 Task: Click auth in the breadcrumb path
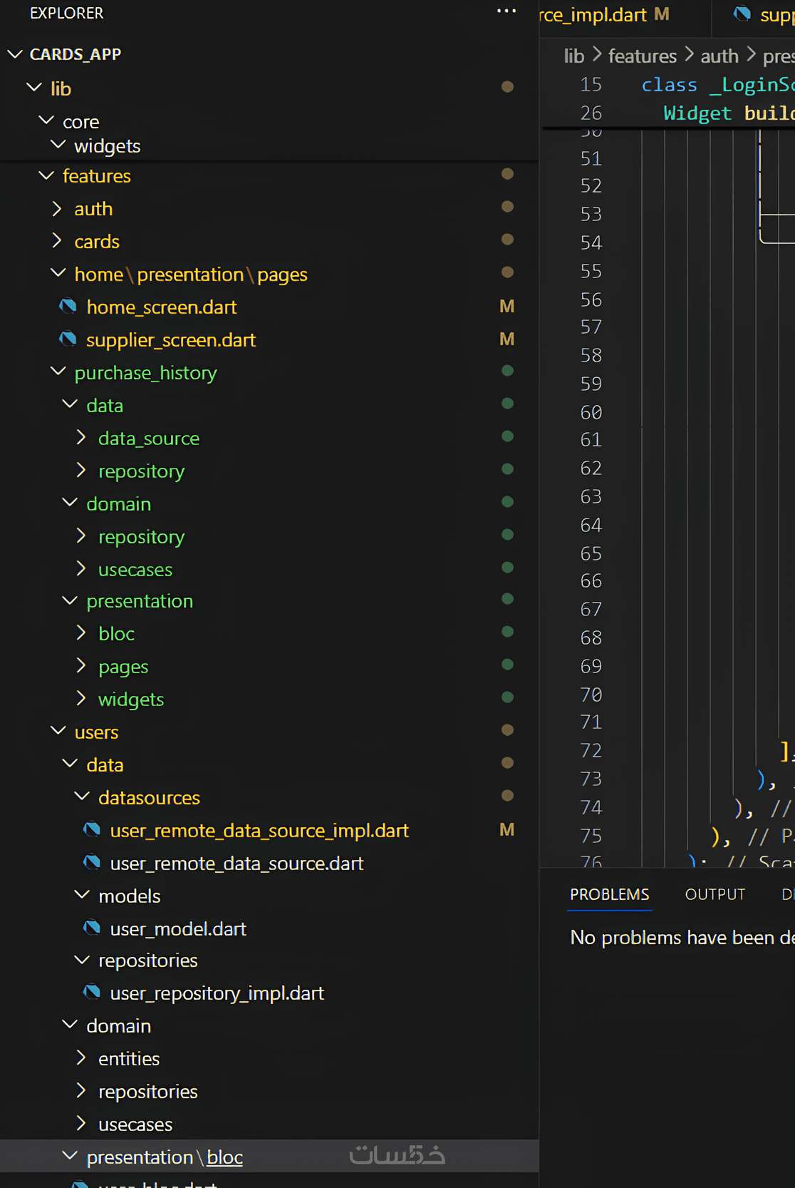719,56
